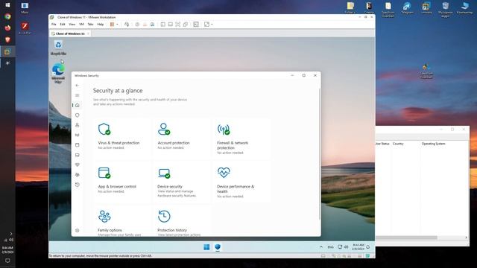Select protection history clock icon in sidebar

coord(78,185)
